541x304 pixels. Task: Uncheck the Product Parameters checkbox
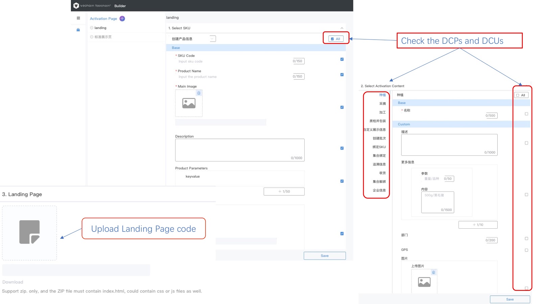click(x=342, y=181)
